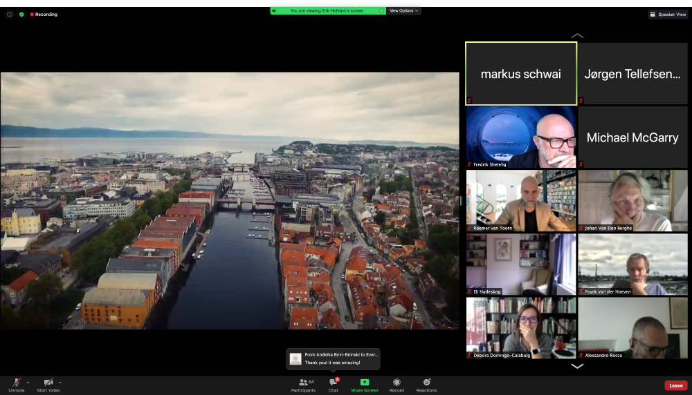Select markus schwai's video tile

521,74
